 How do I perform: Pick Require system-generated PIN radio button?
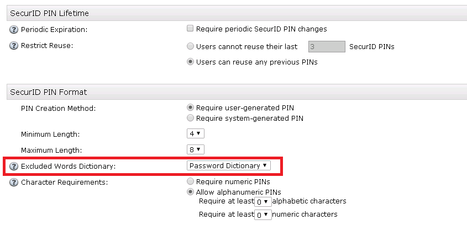(x=191, y=118)
